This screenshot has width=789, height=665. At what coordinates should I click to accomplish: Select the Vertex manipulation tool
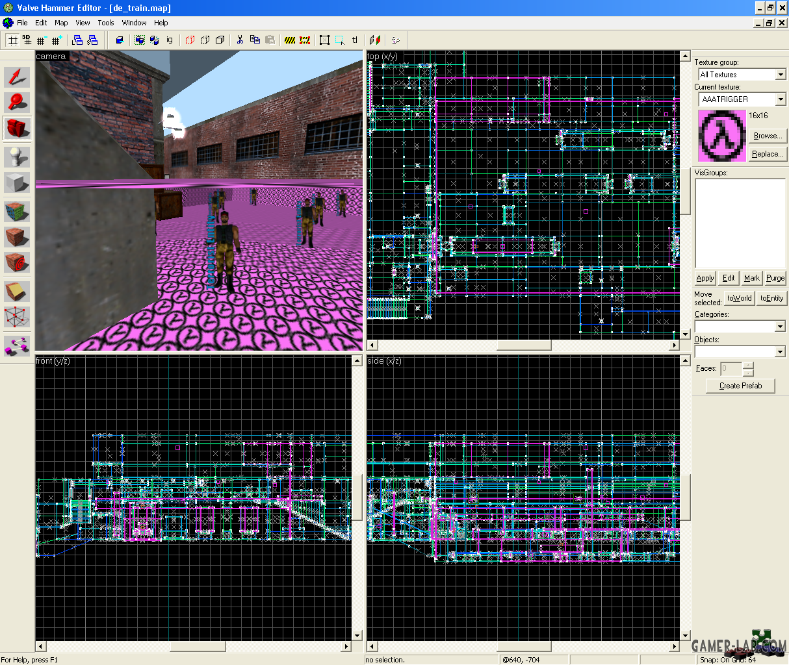[x=17, y=318]
